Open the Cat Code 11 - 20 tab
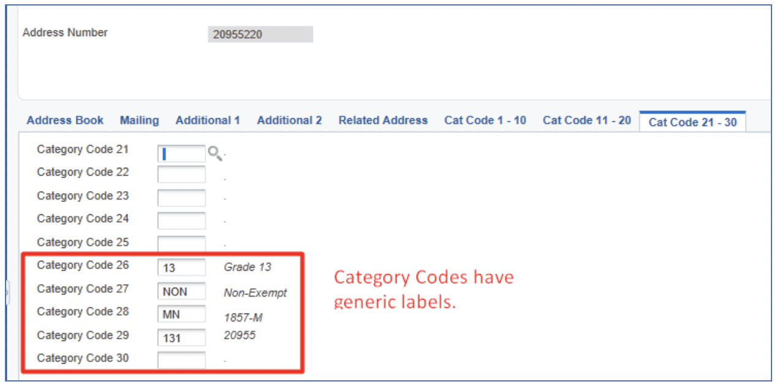 pos(586,121)
